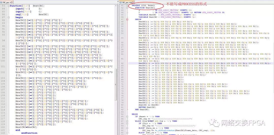Screen dimensions: 274x135
Task: Click the left pane vertical scrollbar thumb
Action: tap(116, 85)
